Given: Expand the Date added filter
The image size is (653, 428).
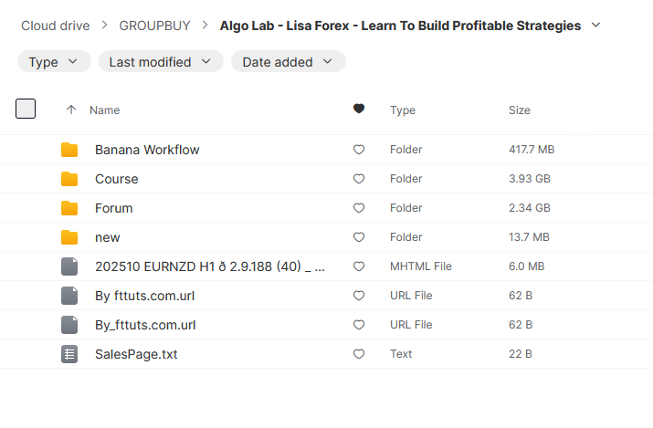Looking at the screenshot, I should [288, 62].
